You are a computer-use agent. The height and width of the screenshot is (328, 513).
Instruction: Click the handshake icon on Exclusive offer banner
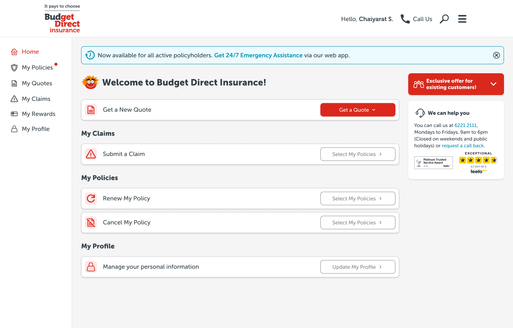tap(419, 84)
